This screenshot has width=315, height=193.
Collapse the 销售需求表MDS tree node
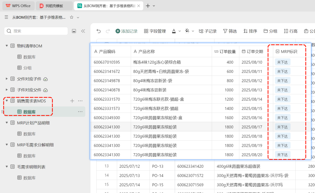(x=7, y=101)
